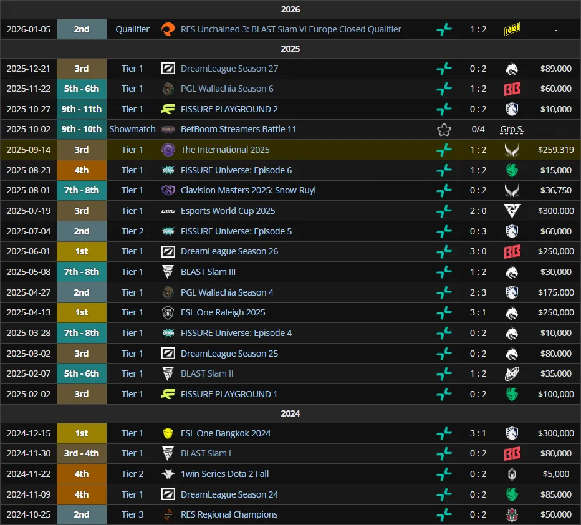This screenshot has height=525, width=581.
Task: Click the ESL One Bangkok 2024 yellow icon
Action: [168, 433]
